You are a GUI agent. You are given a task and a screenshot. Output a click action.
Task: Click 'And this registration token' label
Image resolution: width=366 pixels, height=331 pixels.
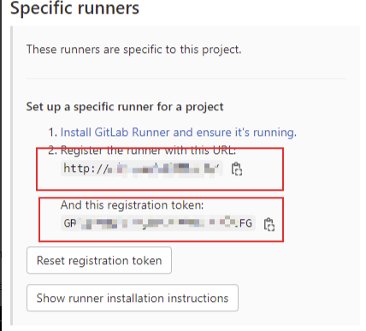(x=132, y=205)
